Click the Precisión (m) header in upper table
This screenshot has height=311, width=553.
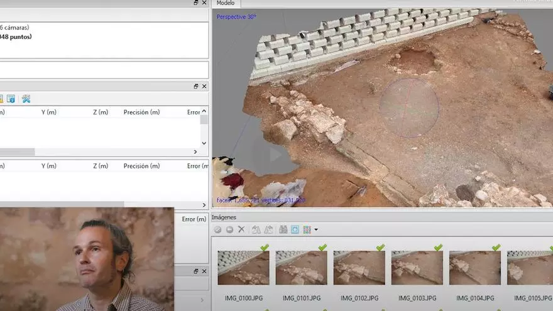(x=141, y=112)
